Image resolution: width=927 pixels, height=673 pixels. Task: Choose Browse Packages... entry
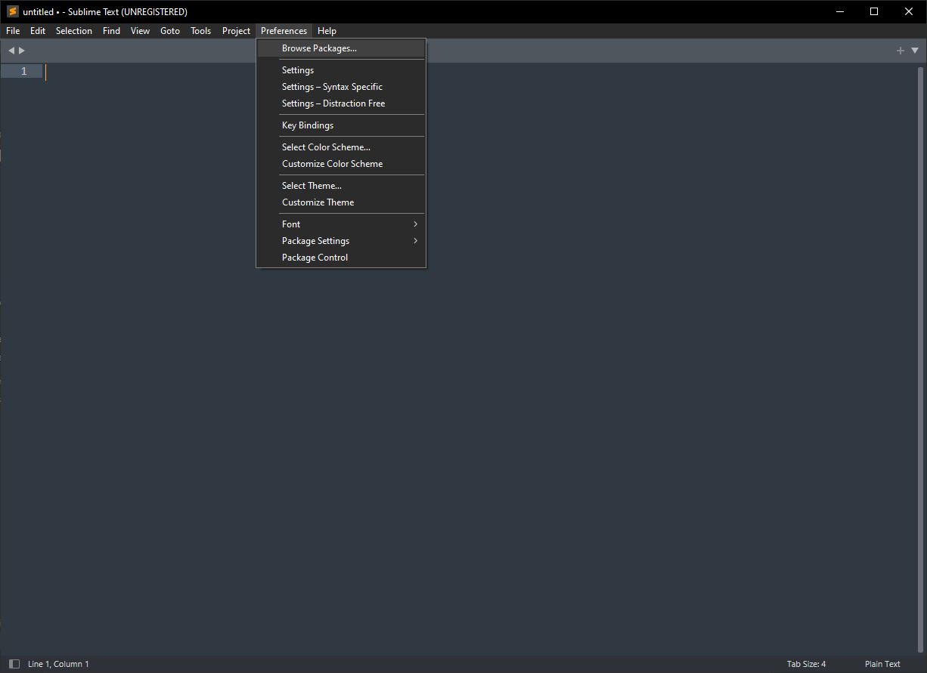click(341, 48)
